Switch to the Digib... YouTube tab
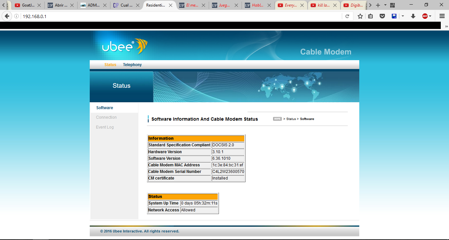Viewport: 449px width, 240px height. [353, 5]
